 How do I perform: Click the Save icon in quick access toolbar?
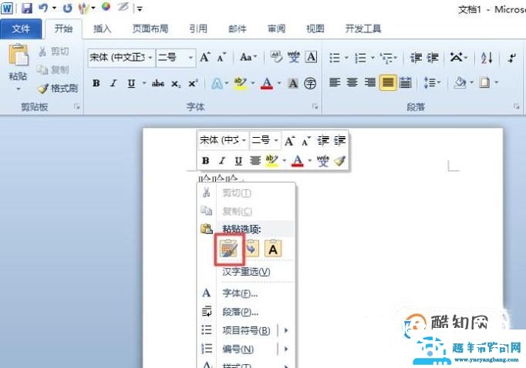tap(26, 8)
